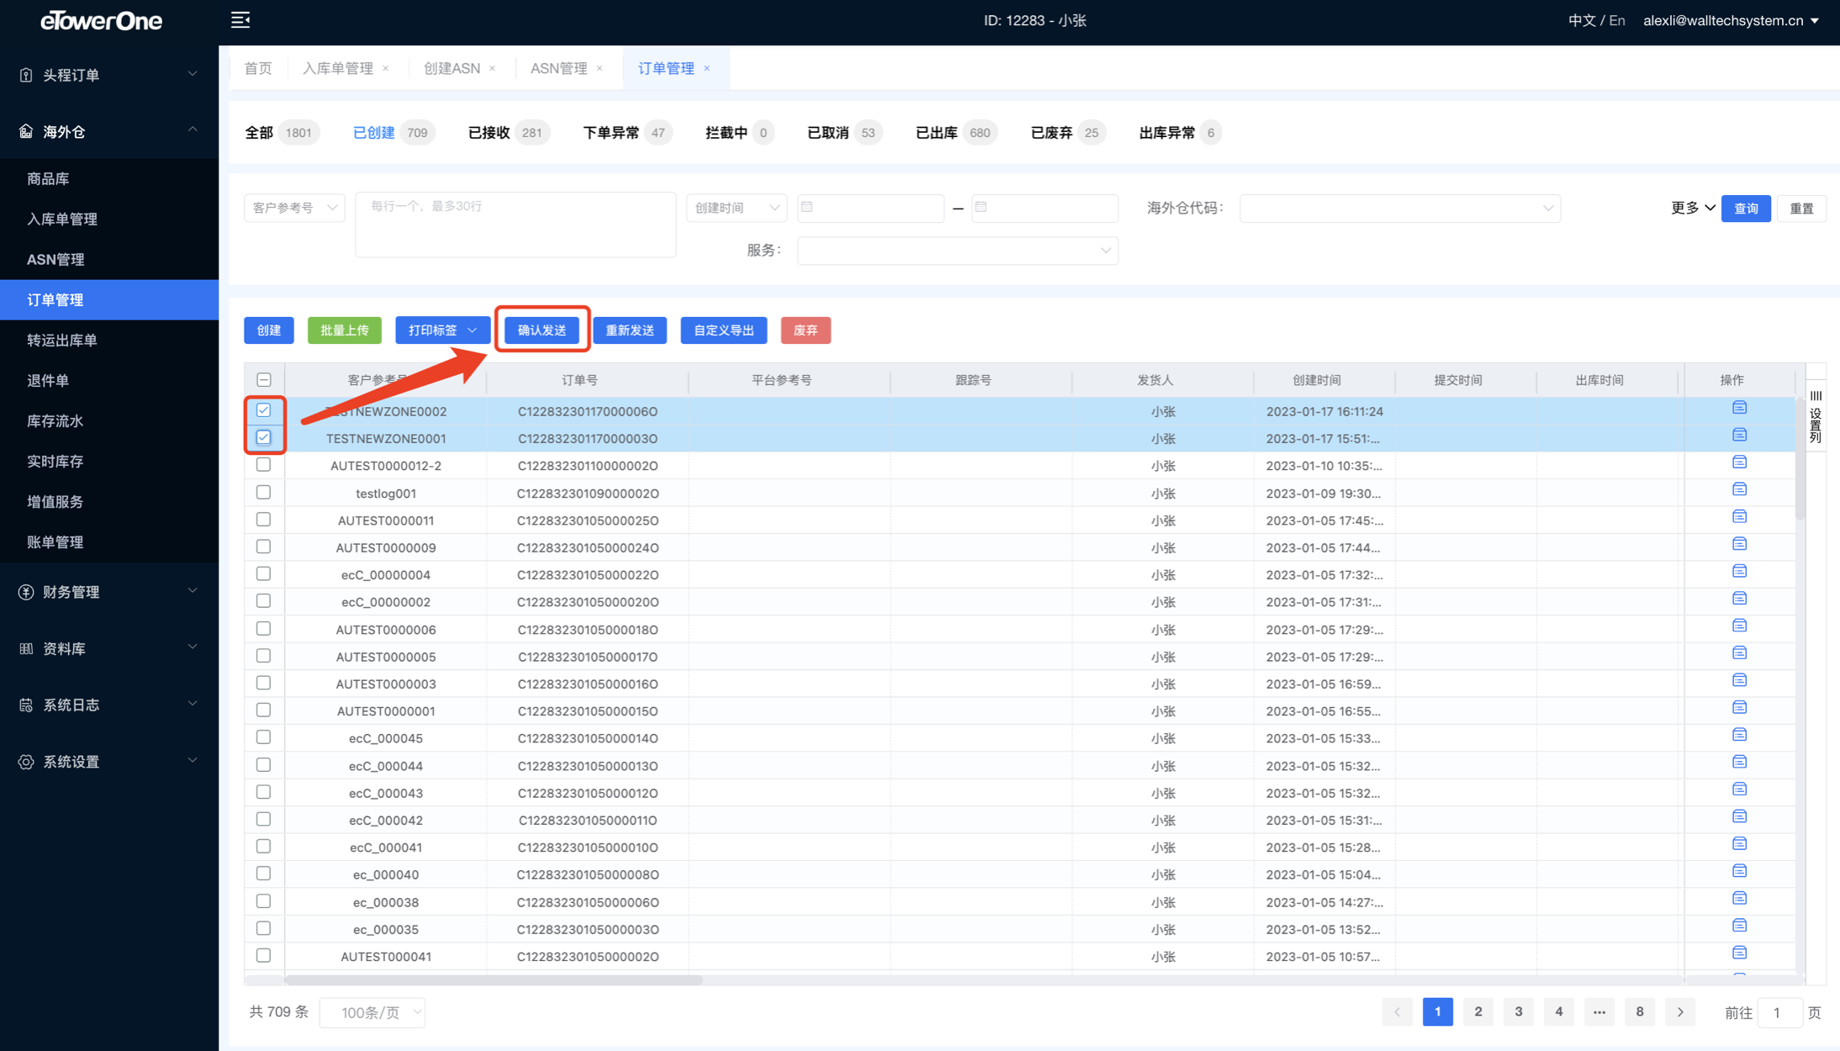The height and width of the screenshot is (1051, 1840).
Task: Click the customer reference multi-line text box
Action: pyautogui.click(x=516, y=224)
